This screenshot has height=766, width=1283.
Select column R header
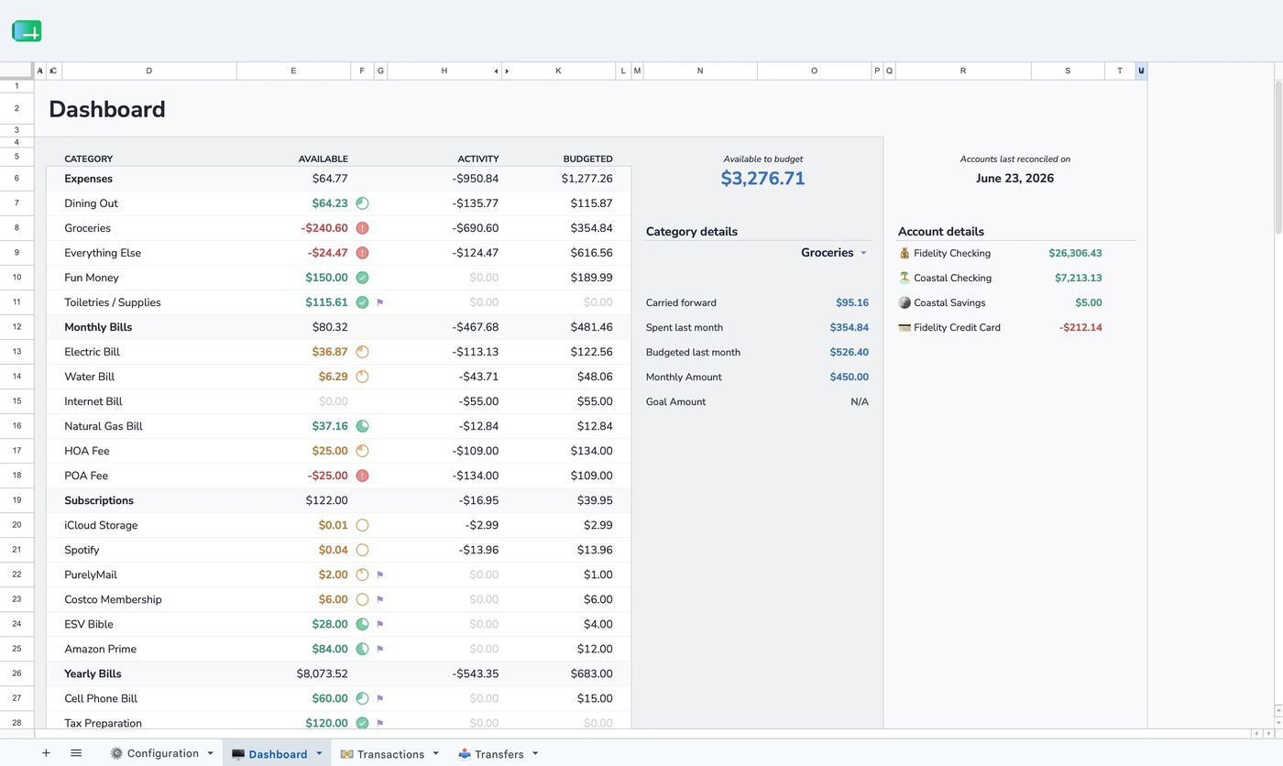pos(962,71)
